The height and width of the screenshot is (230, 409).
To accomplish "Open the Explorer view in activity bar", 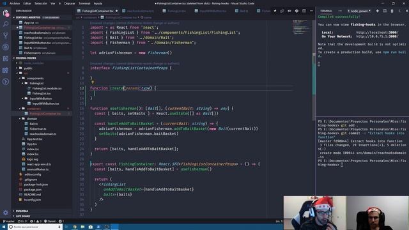I will tap(6, 13).
